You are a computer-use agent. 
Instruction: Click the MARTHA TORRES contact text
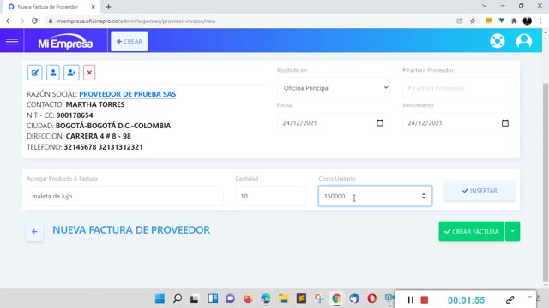[95, 104]
